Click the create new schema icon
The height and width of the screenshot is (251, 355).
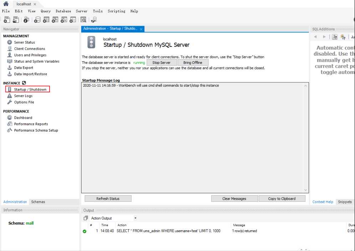pyautogui.click(x=37, y=20)
